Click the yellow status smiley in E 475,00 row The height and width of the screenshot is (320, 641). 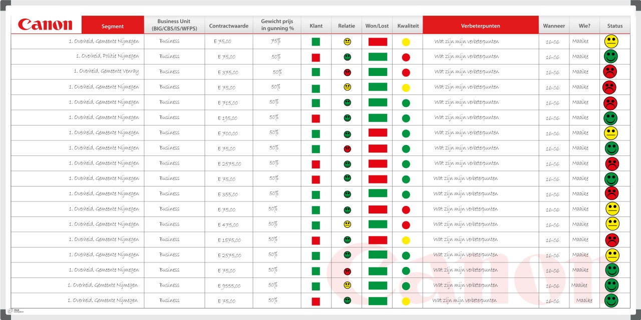[x=612, y=223]
